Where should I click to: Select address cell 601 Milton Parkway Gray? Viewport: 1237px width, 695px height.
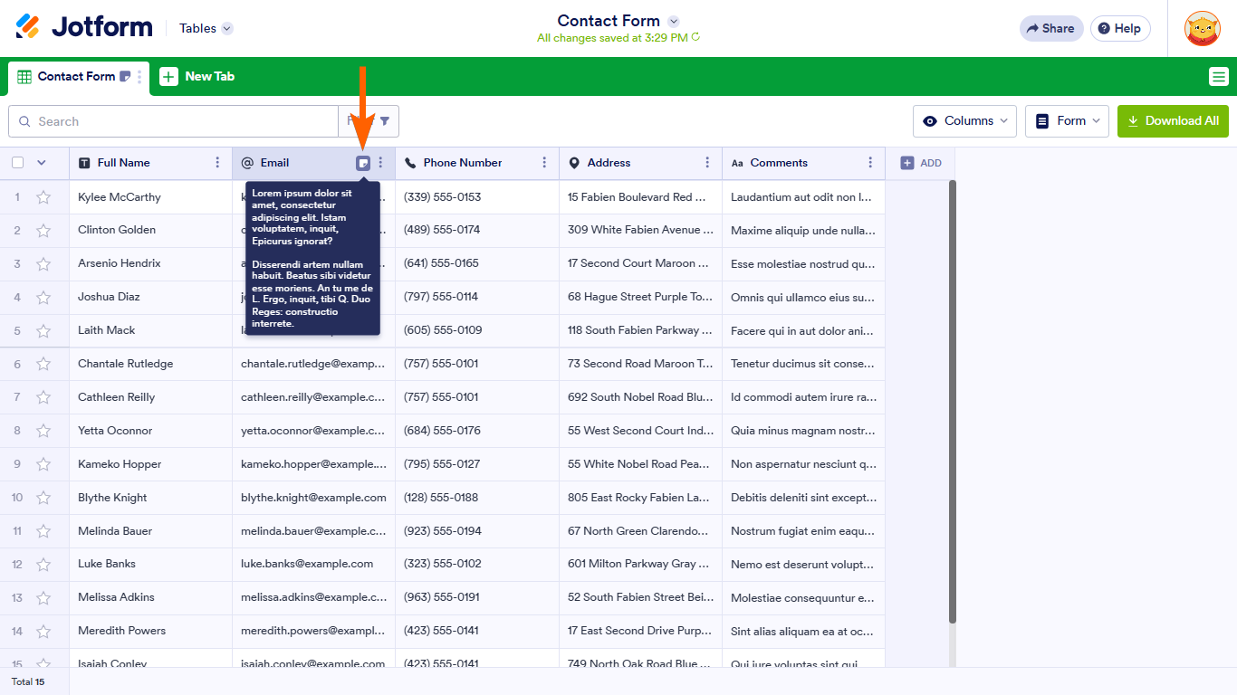[640, 564]
